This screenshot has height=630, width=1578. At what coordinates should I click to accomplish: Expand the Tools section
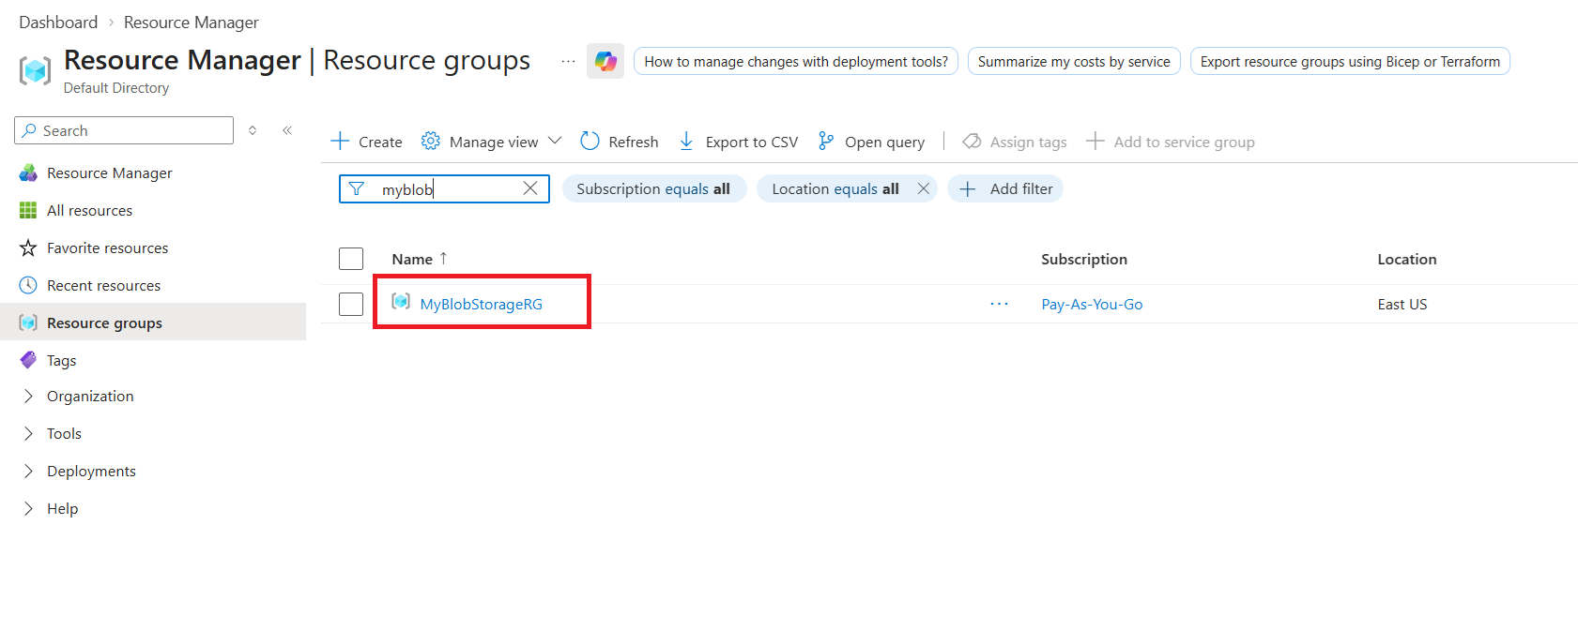tap(28, 433)
